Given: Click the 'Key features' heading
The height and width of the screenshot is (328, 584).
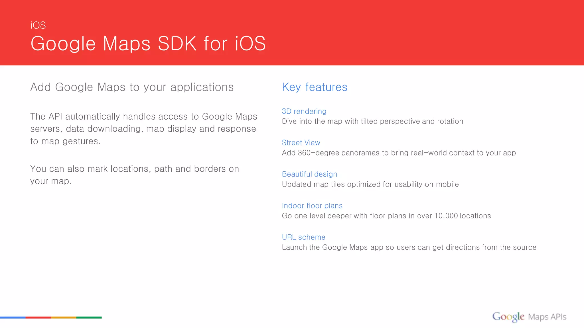Looking at the screenshot, I should [315, 87].
